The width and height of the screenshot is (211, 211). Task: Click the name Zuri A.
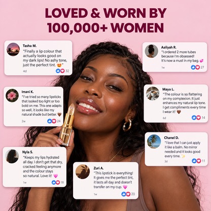pos(98,168)
